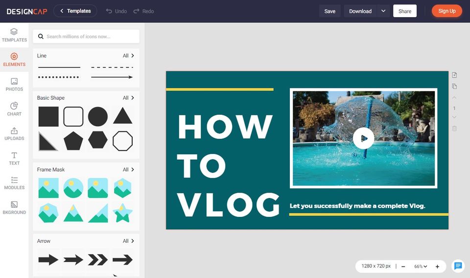Insert the star-shaped frame mask
This screenshot has height=278, width=470.
[122, 214]
